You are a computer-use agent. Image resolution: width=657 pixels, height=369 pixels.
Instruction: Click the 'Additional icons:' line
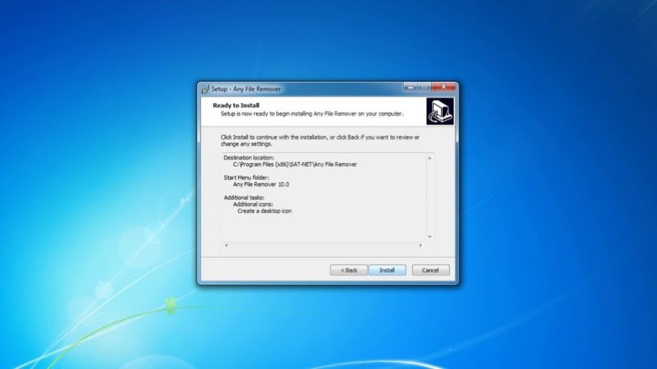253,204
